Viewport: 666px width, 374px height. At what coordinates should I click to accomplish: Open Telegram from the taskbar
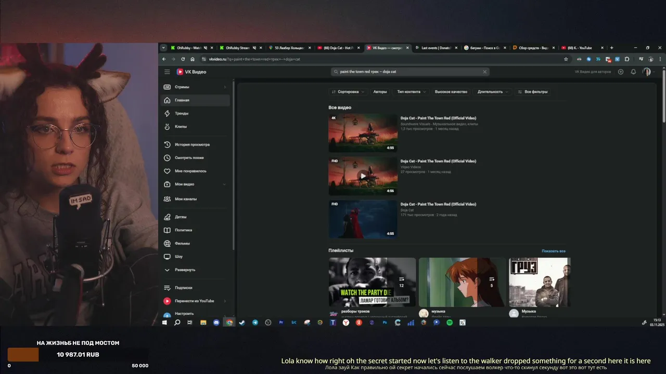(x=255, y=323)
